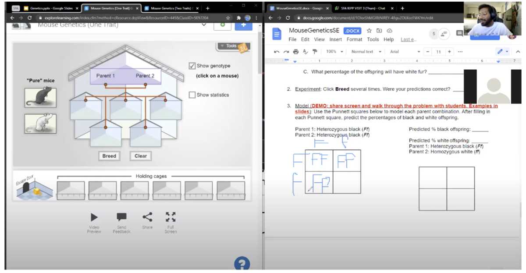Image resolution: width=526 pixels, height=273 pixels.
Task: Select the pure white mouse
Action: (40, 124)
